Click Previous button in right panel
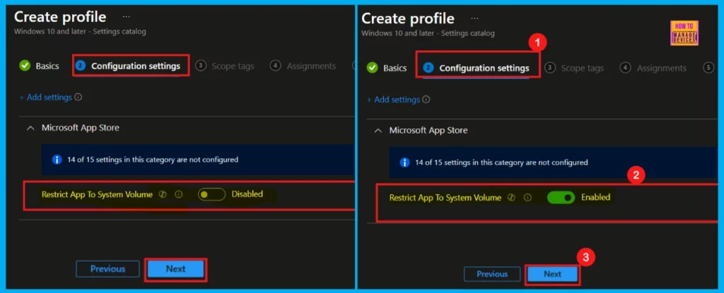The image size is (724, 293). [x=492, y=274]
